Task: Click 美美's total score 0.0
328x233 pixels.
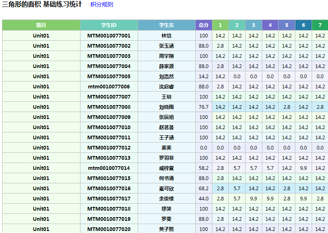Action: (x=204, y=148)
